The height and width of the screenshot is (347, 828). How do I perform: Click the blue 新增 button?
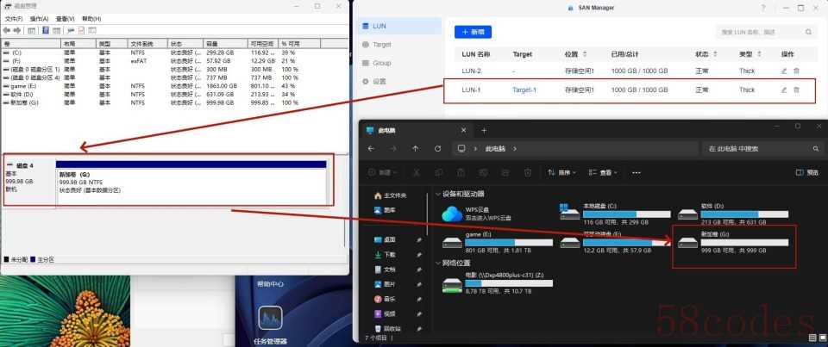point(473,32)
